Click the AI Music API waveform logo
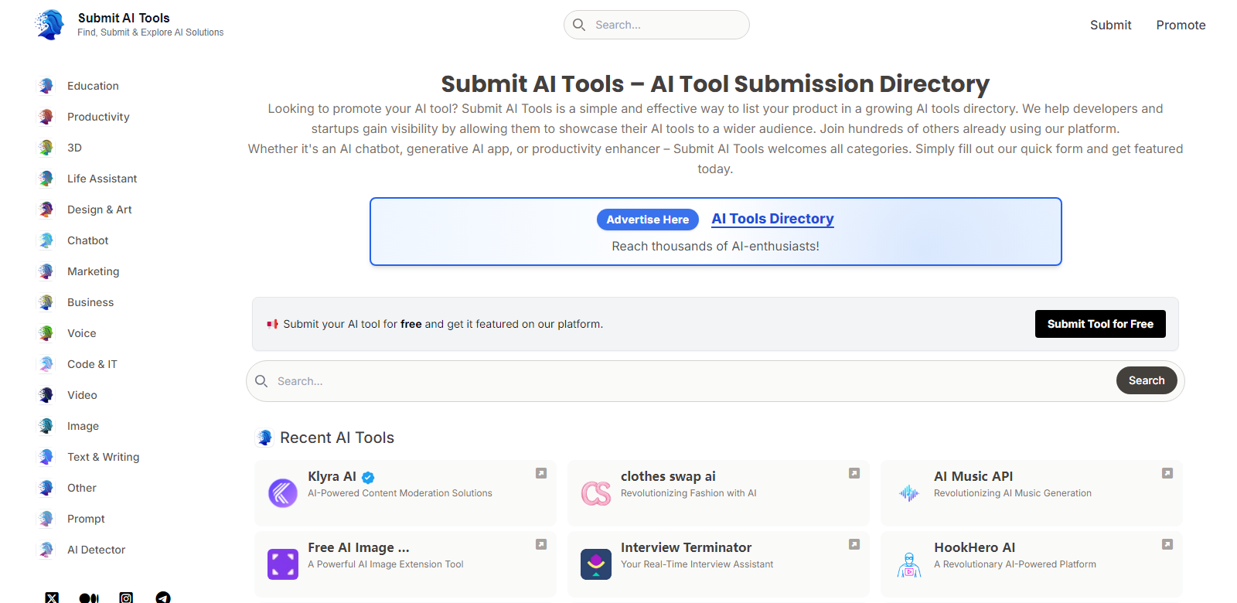Viewport: 1237px width, 603px height. pyautogui.click(x=909, y=493)
